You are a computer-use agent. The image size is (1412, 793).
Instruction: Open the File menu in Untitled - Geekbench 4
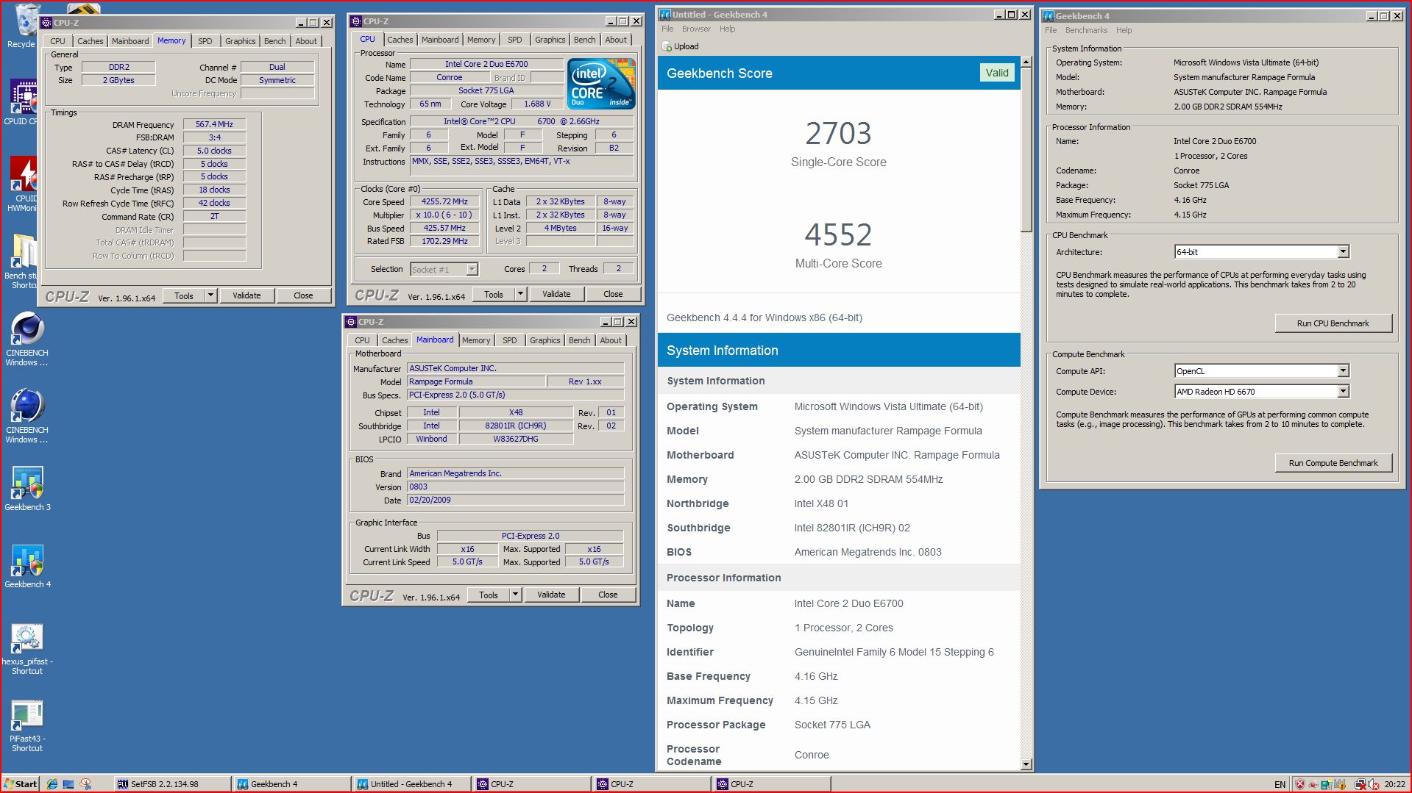pos(667,29)
